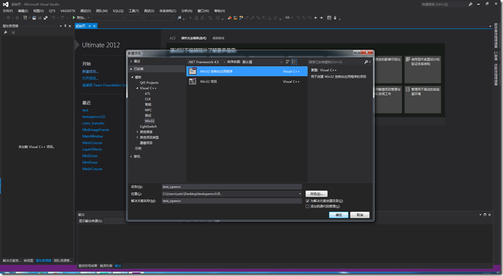
Task: Click the template search magnifier icon
Action: click(x=366, y=62)
